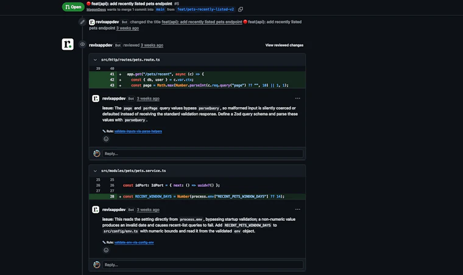Click user avatar beside pets.service.ts reply box
463x275 pixels.
click(96, 265)
